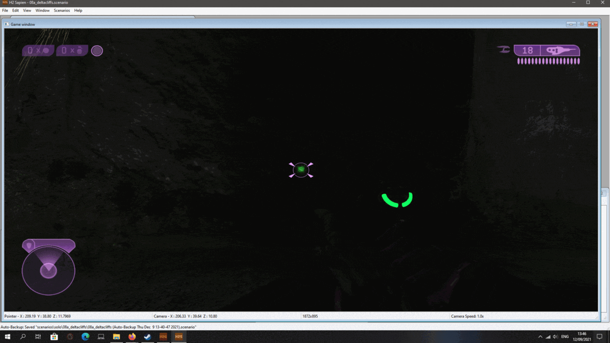
Task: Click the plasma battery charge bar
Action: click(x=548, y=61)
